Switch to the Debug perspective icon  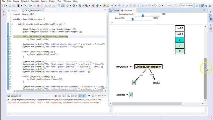coord(206,6)
